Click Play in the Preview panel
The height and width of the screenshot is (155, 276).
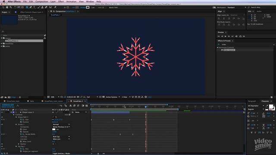[226, 36]
